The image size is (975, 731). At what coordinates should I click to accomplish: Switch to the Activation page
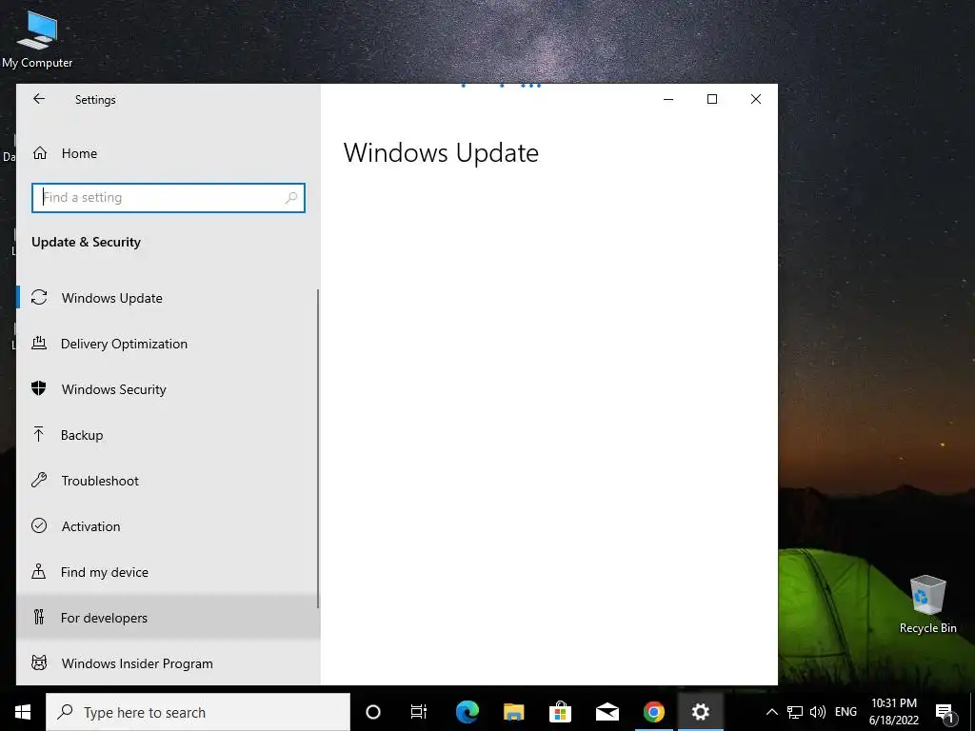coord(168,525)
